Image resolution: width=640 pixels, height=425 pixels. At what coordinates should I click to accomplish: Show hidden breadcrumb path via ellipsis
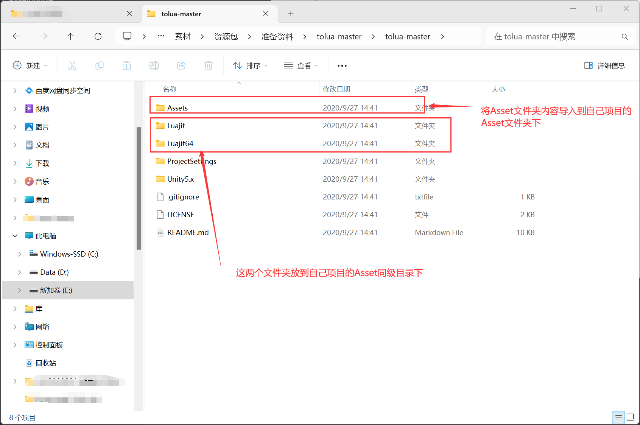tap(161, 36)
